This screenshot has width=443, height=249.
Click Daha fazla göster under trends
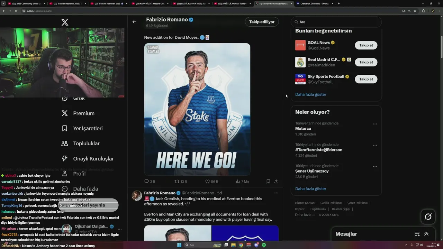click(310, 189)
